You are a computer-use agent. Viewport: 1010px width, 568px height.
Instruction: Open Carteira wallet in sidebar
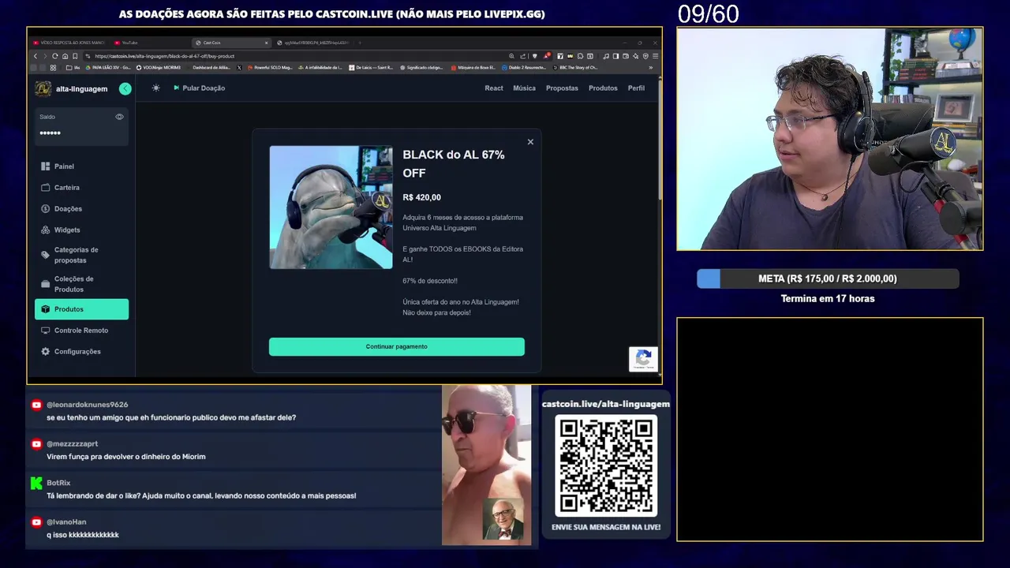coord(81,188)
